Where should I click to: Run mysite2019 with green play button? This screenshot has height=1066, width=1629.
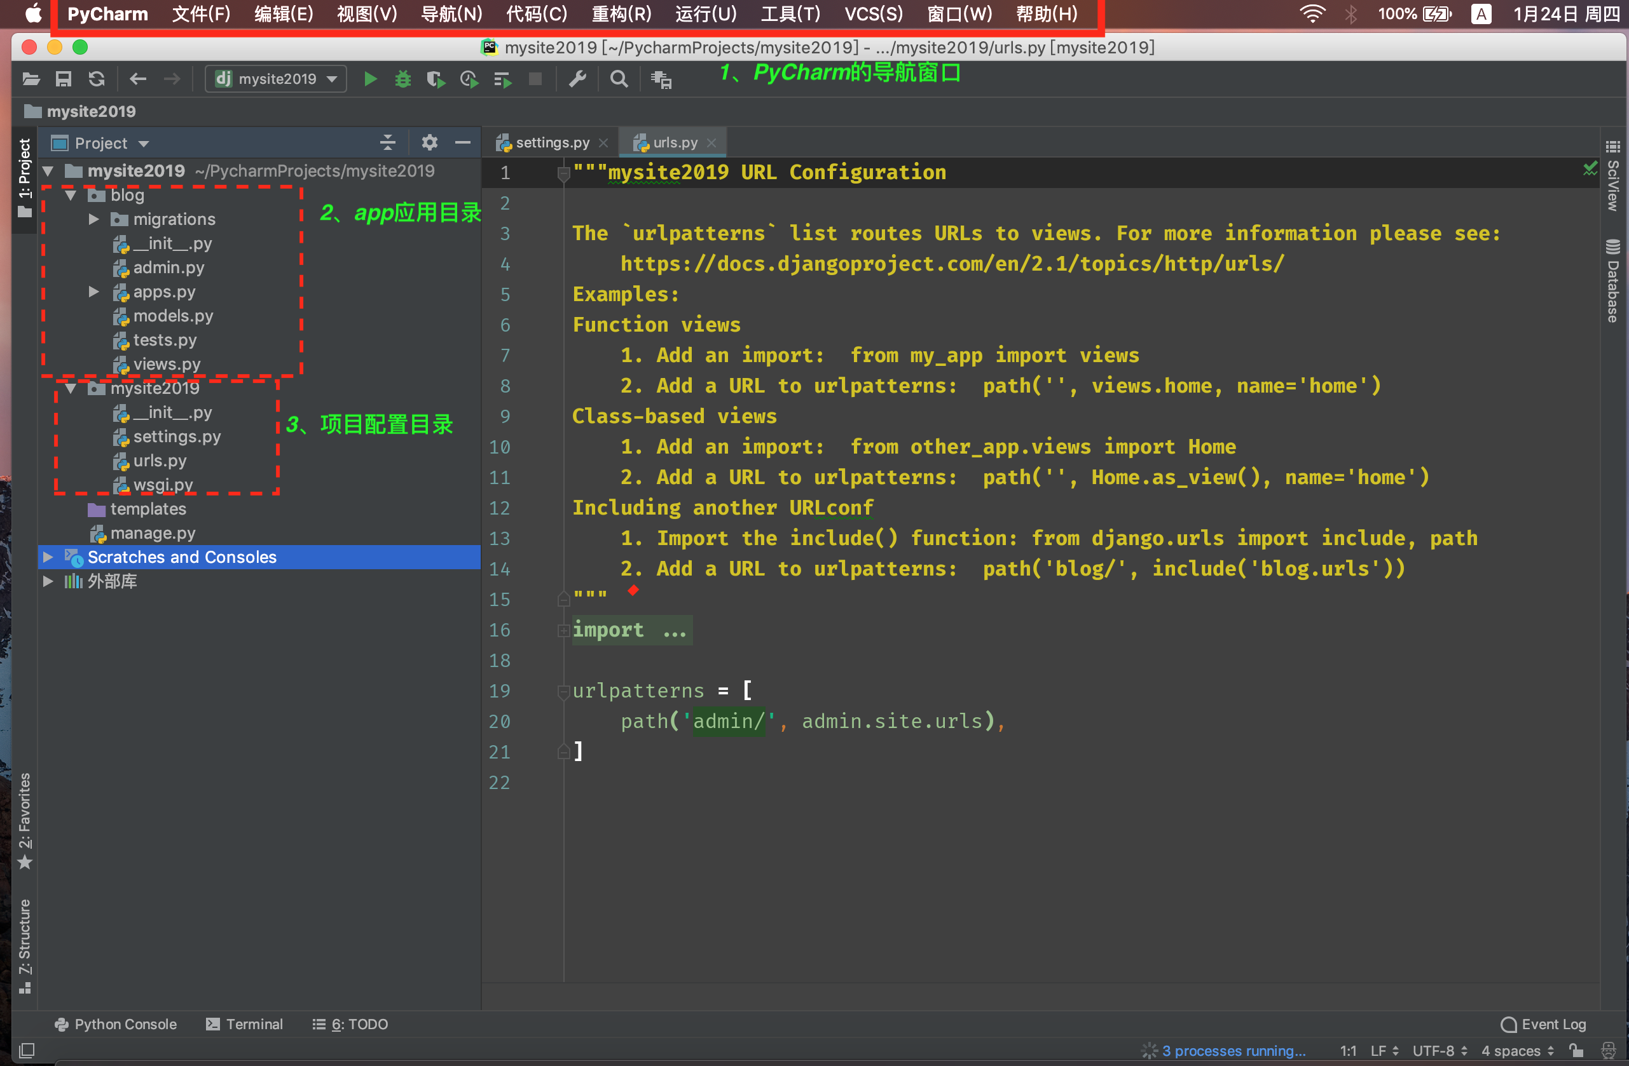pyautogui.click(x=370, y=79)
